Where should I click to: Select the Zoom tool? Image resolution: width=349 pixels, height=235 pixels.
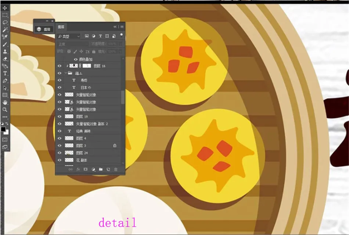(x=5, y=110)
